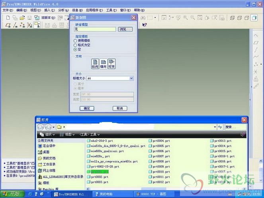Open the 视图 dropdown in Open dialog
Viewport: 264px width, 198px height.
pyautogui.click(x=67, y=134)
